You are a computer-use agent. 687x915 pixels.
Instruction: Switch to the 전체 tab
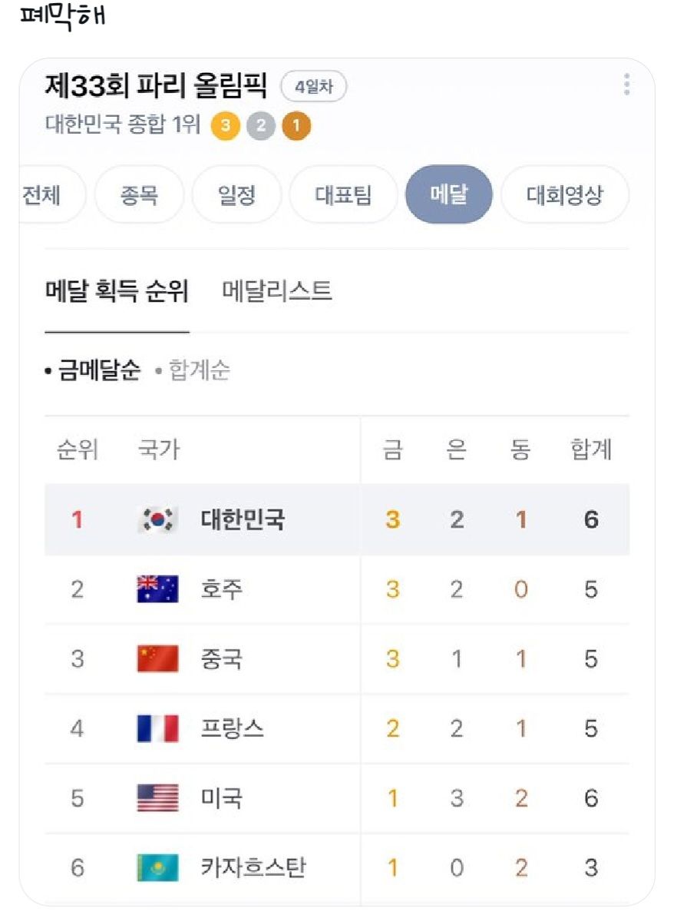pyautogui.click(x=42, y=194)
